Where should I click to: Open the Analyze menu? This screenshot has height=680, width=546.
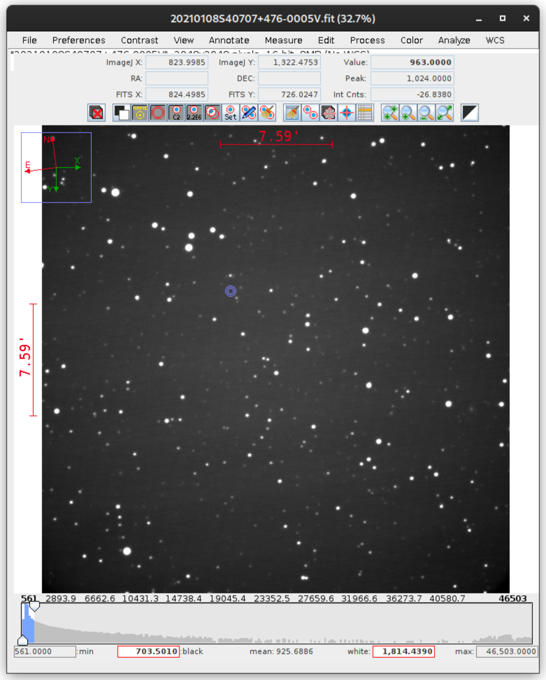coord(454,40)
